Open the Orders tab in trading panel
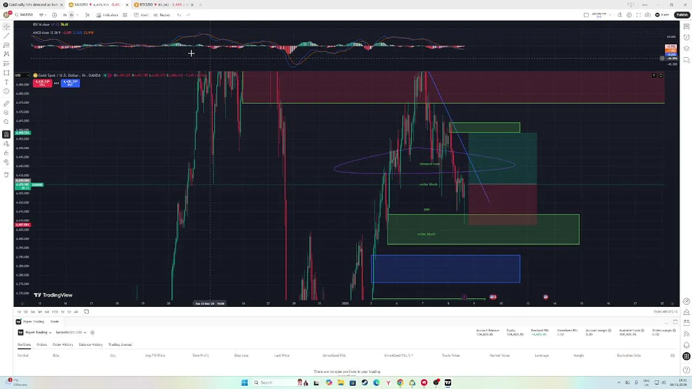The height and width of the screenshot is (389, 692). coord(42,345)
